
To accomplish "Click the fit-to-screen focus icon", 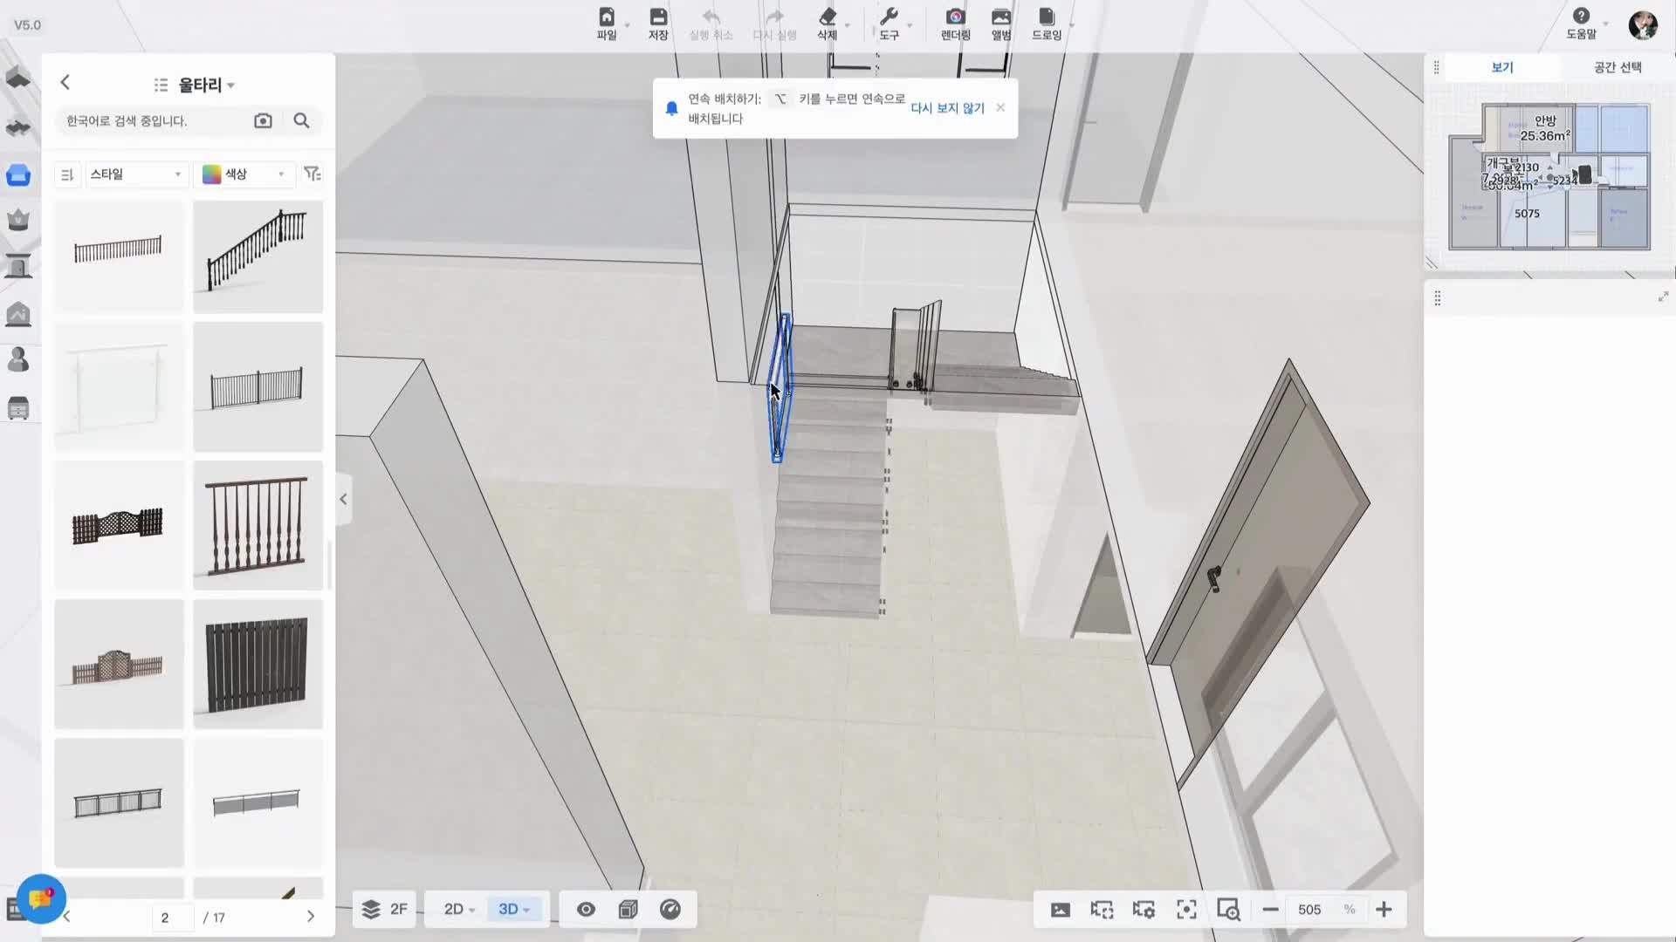I will [1185, 909].
